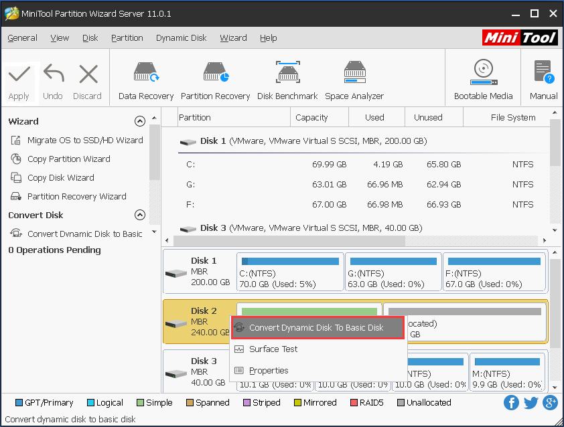Screen dimensions: 564x427
Task: Choose Properties in the context menu
Action: click(269, 371)
